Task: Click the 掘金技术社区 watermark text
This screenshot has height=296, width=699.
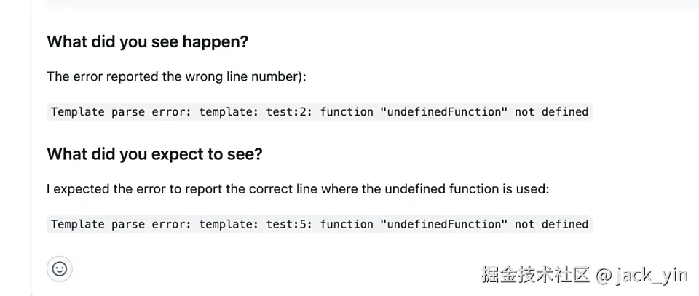Action: point(535,274)
